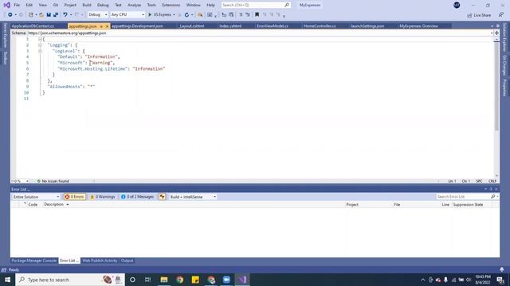Toggle the 0 Errors filter
The width and height of the screenshot is (510, 286).
point(74,197)
